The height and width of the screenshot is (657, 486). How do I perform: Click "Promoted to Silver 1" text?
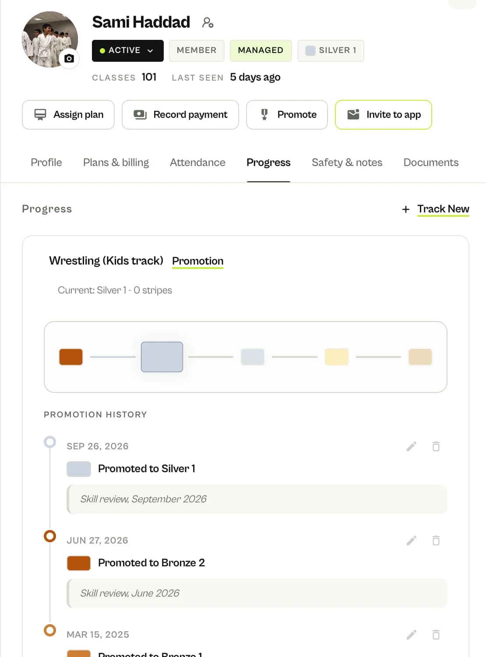click(x=147, y=469)
